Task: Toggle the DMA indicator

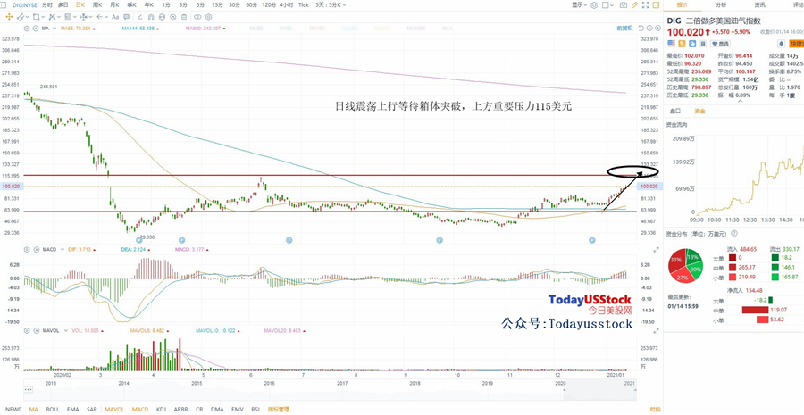Action: click(217, 410)
